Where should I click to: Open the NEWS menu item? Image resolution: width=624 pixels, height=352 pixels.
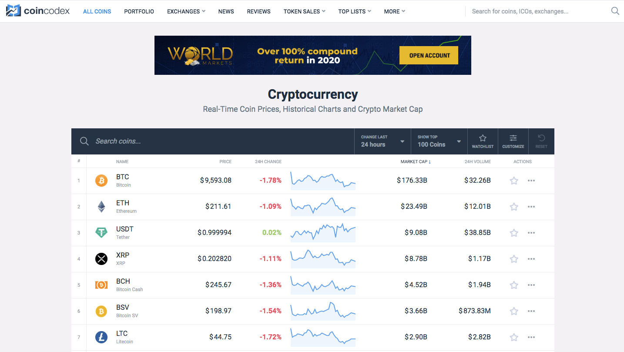point(226,11)
